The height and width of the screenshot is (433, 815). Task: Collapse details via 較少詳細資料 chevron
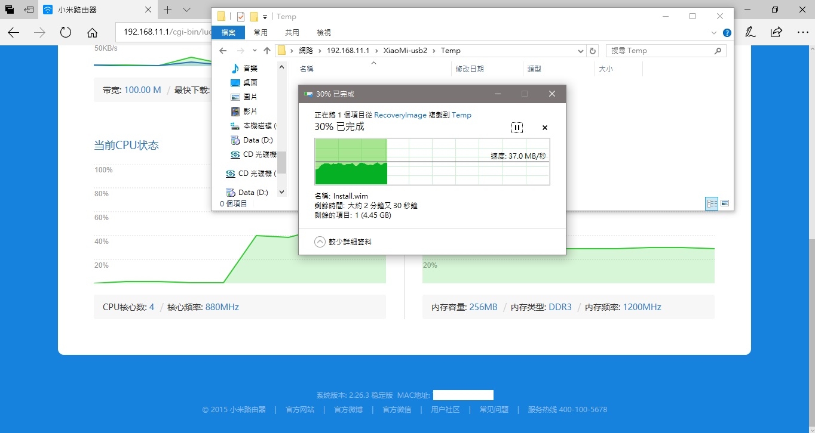click(320, 242)
